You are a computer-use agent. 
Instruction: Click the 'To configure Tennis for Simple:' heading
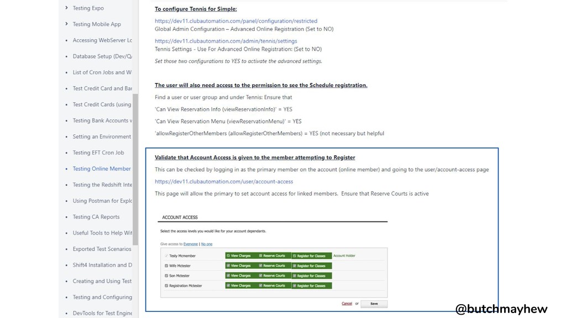(196, 9)
